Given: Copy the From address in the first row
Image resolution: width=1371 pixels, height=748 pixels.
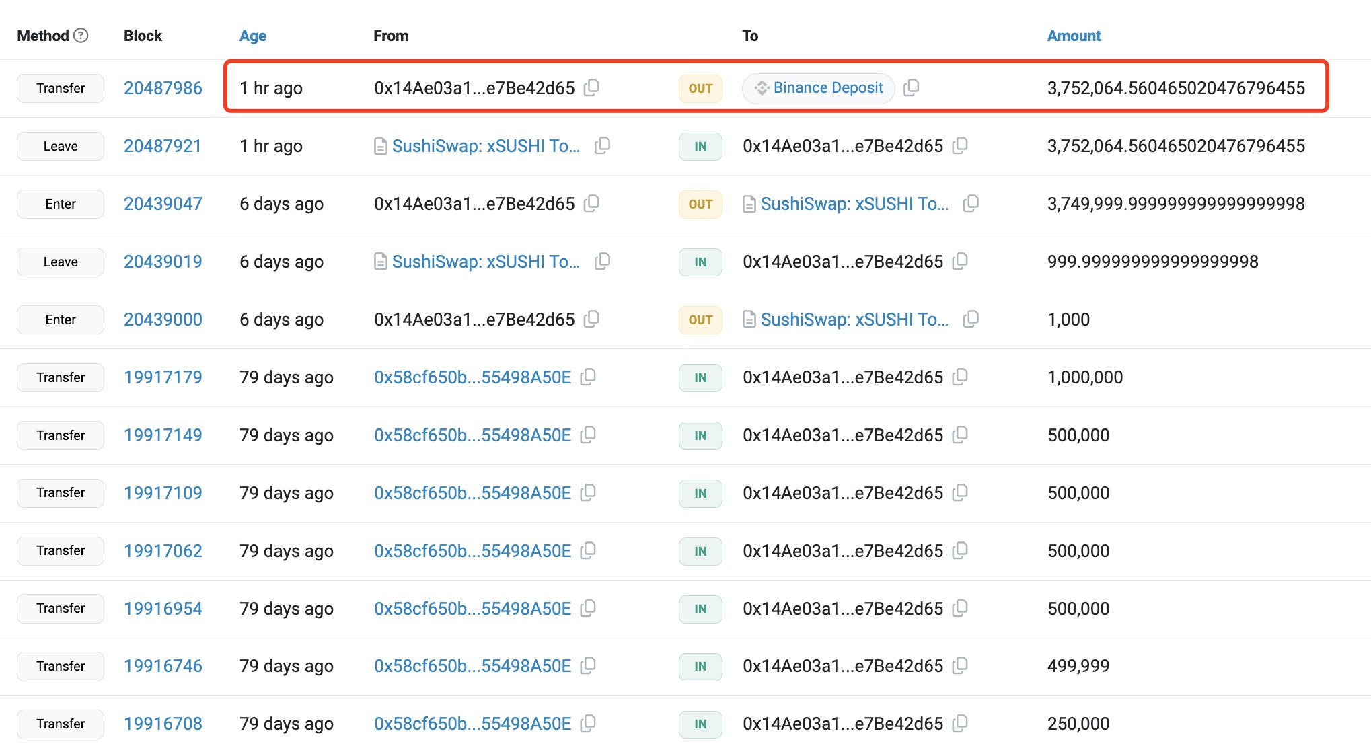Looking at the screenshot, I should [591, 87].
